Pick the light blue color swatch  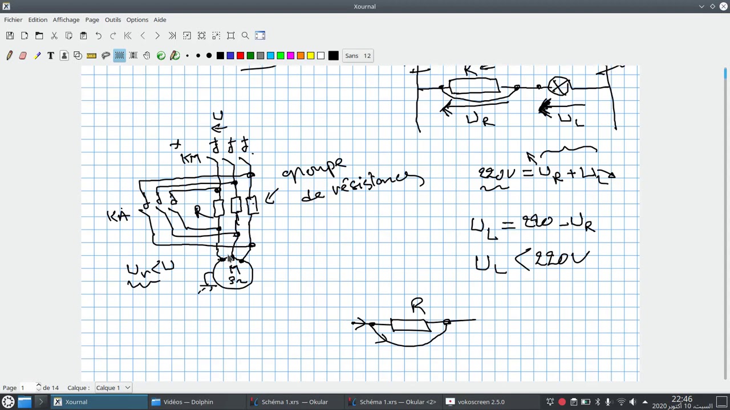[270, 56]
